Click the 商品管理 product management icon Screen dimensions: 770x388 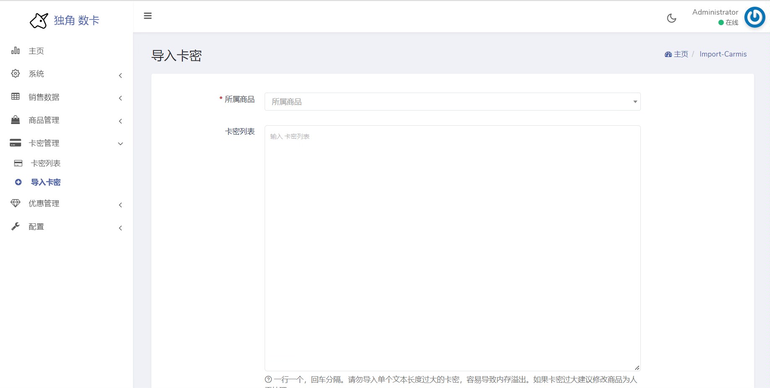coord(15,120)
